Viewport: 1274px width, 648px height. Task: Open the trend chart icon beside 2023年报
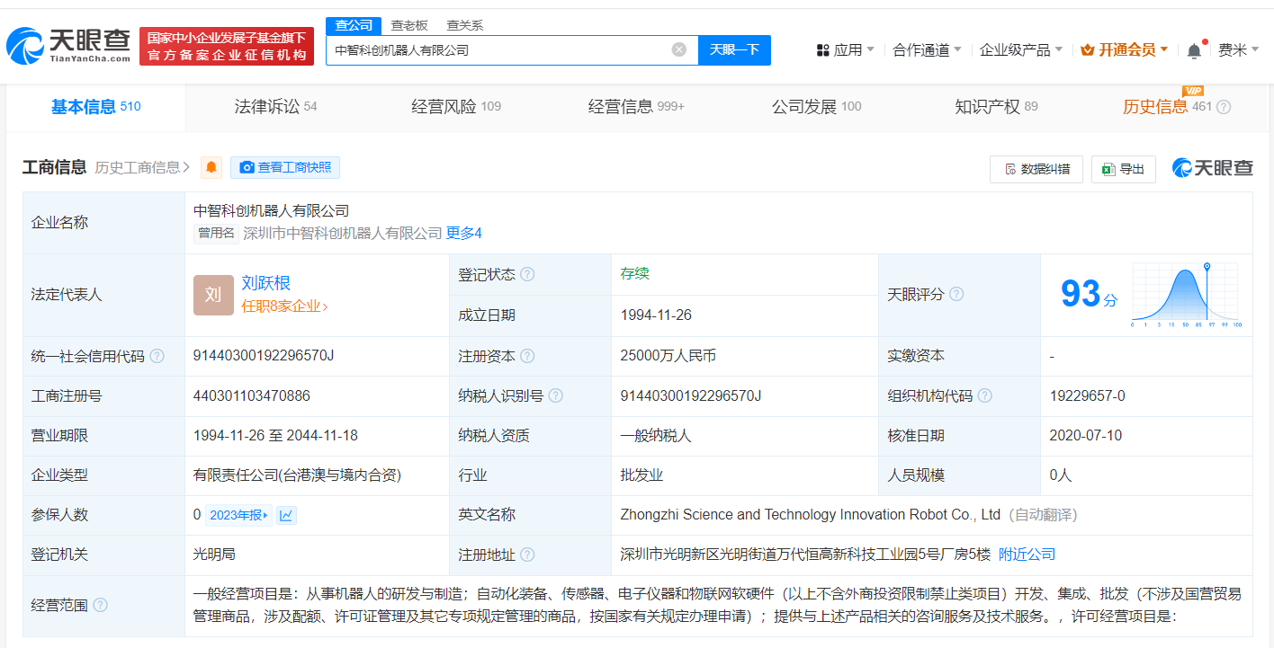(286, 514)
